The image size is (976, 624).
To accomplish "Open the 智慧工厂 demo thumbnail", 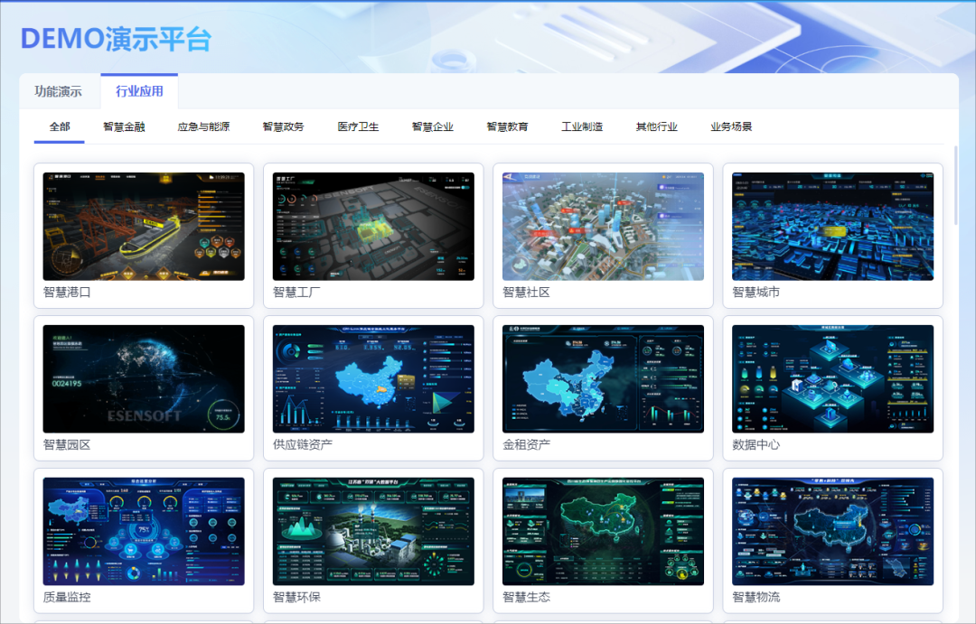I will (x=373, y=227).
